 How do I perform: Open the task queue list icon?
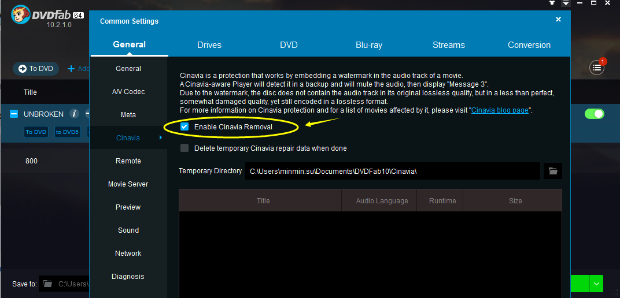click(597, 68)
